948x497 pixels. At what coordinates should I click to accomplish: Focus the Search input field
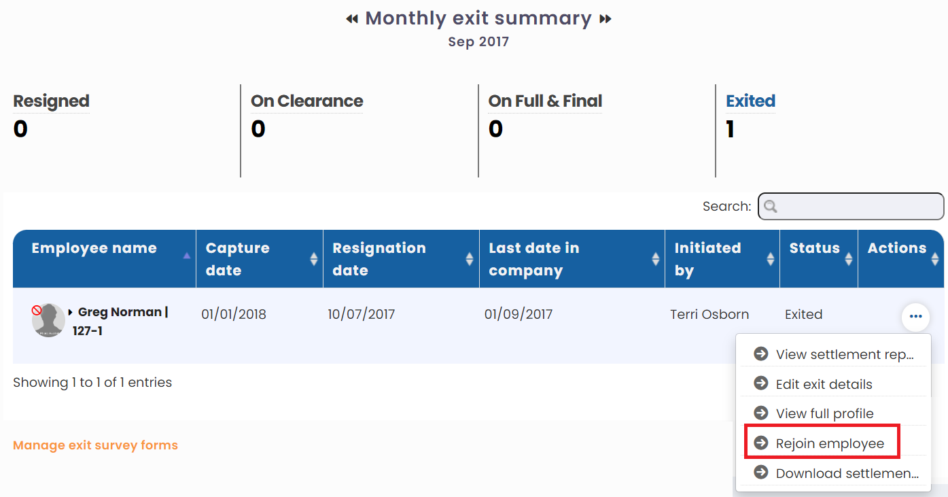[851, 207]
